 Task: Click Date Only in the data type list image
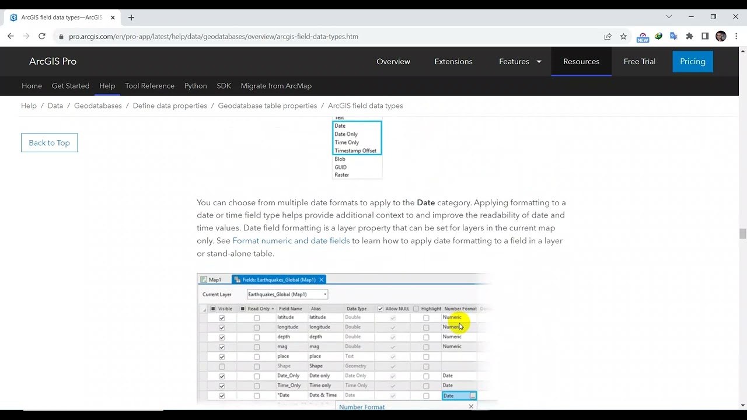[346, 134]
